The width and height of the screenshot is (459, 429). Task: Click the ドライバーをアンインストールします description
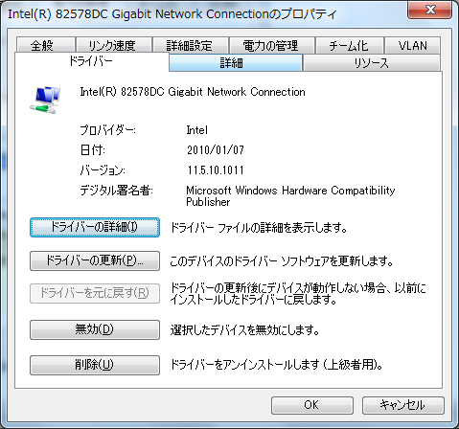(277, 365)
